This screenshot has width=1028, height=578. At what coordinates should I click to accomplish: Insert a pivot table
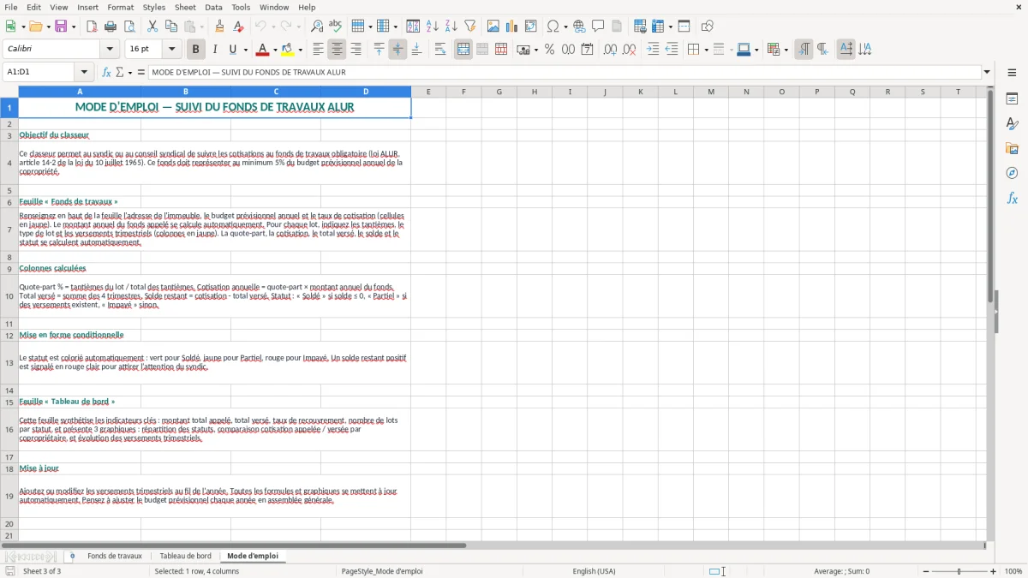[x=531, y=27]
